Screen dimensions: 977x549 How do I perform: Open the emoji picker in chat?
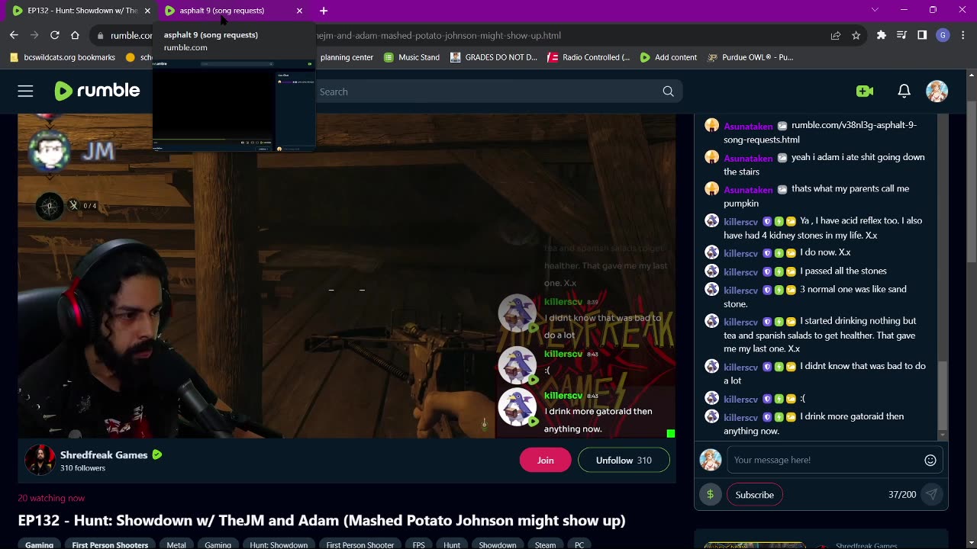[930, 460]
